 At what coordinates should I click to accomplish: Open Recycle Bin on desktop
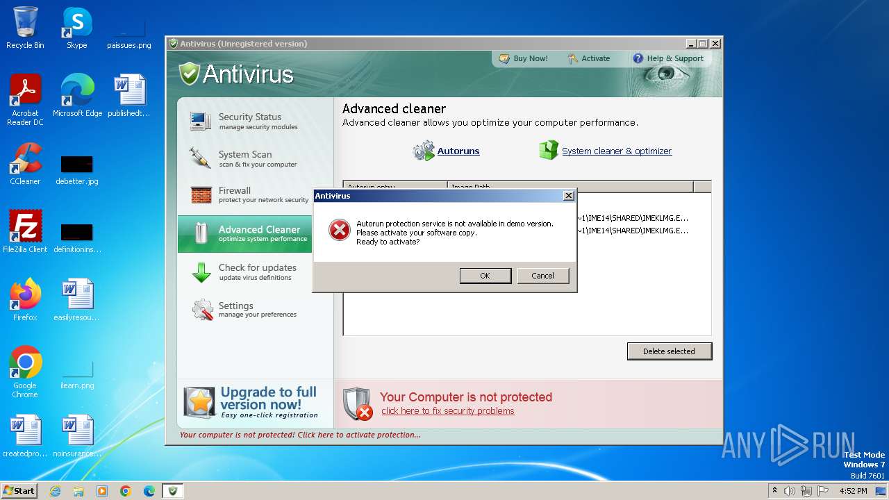point(25,28)
